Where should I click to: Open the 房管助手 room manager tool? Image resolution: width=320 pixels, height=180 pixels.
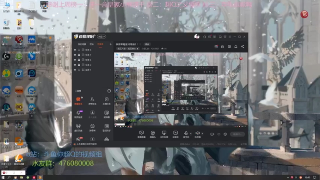[92, 101]
